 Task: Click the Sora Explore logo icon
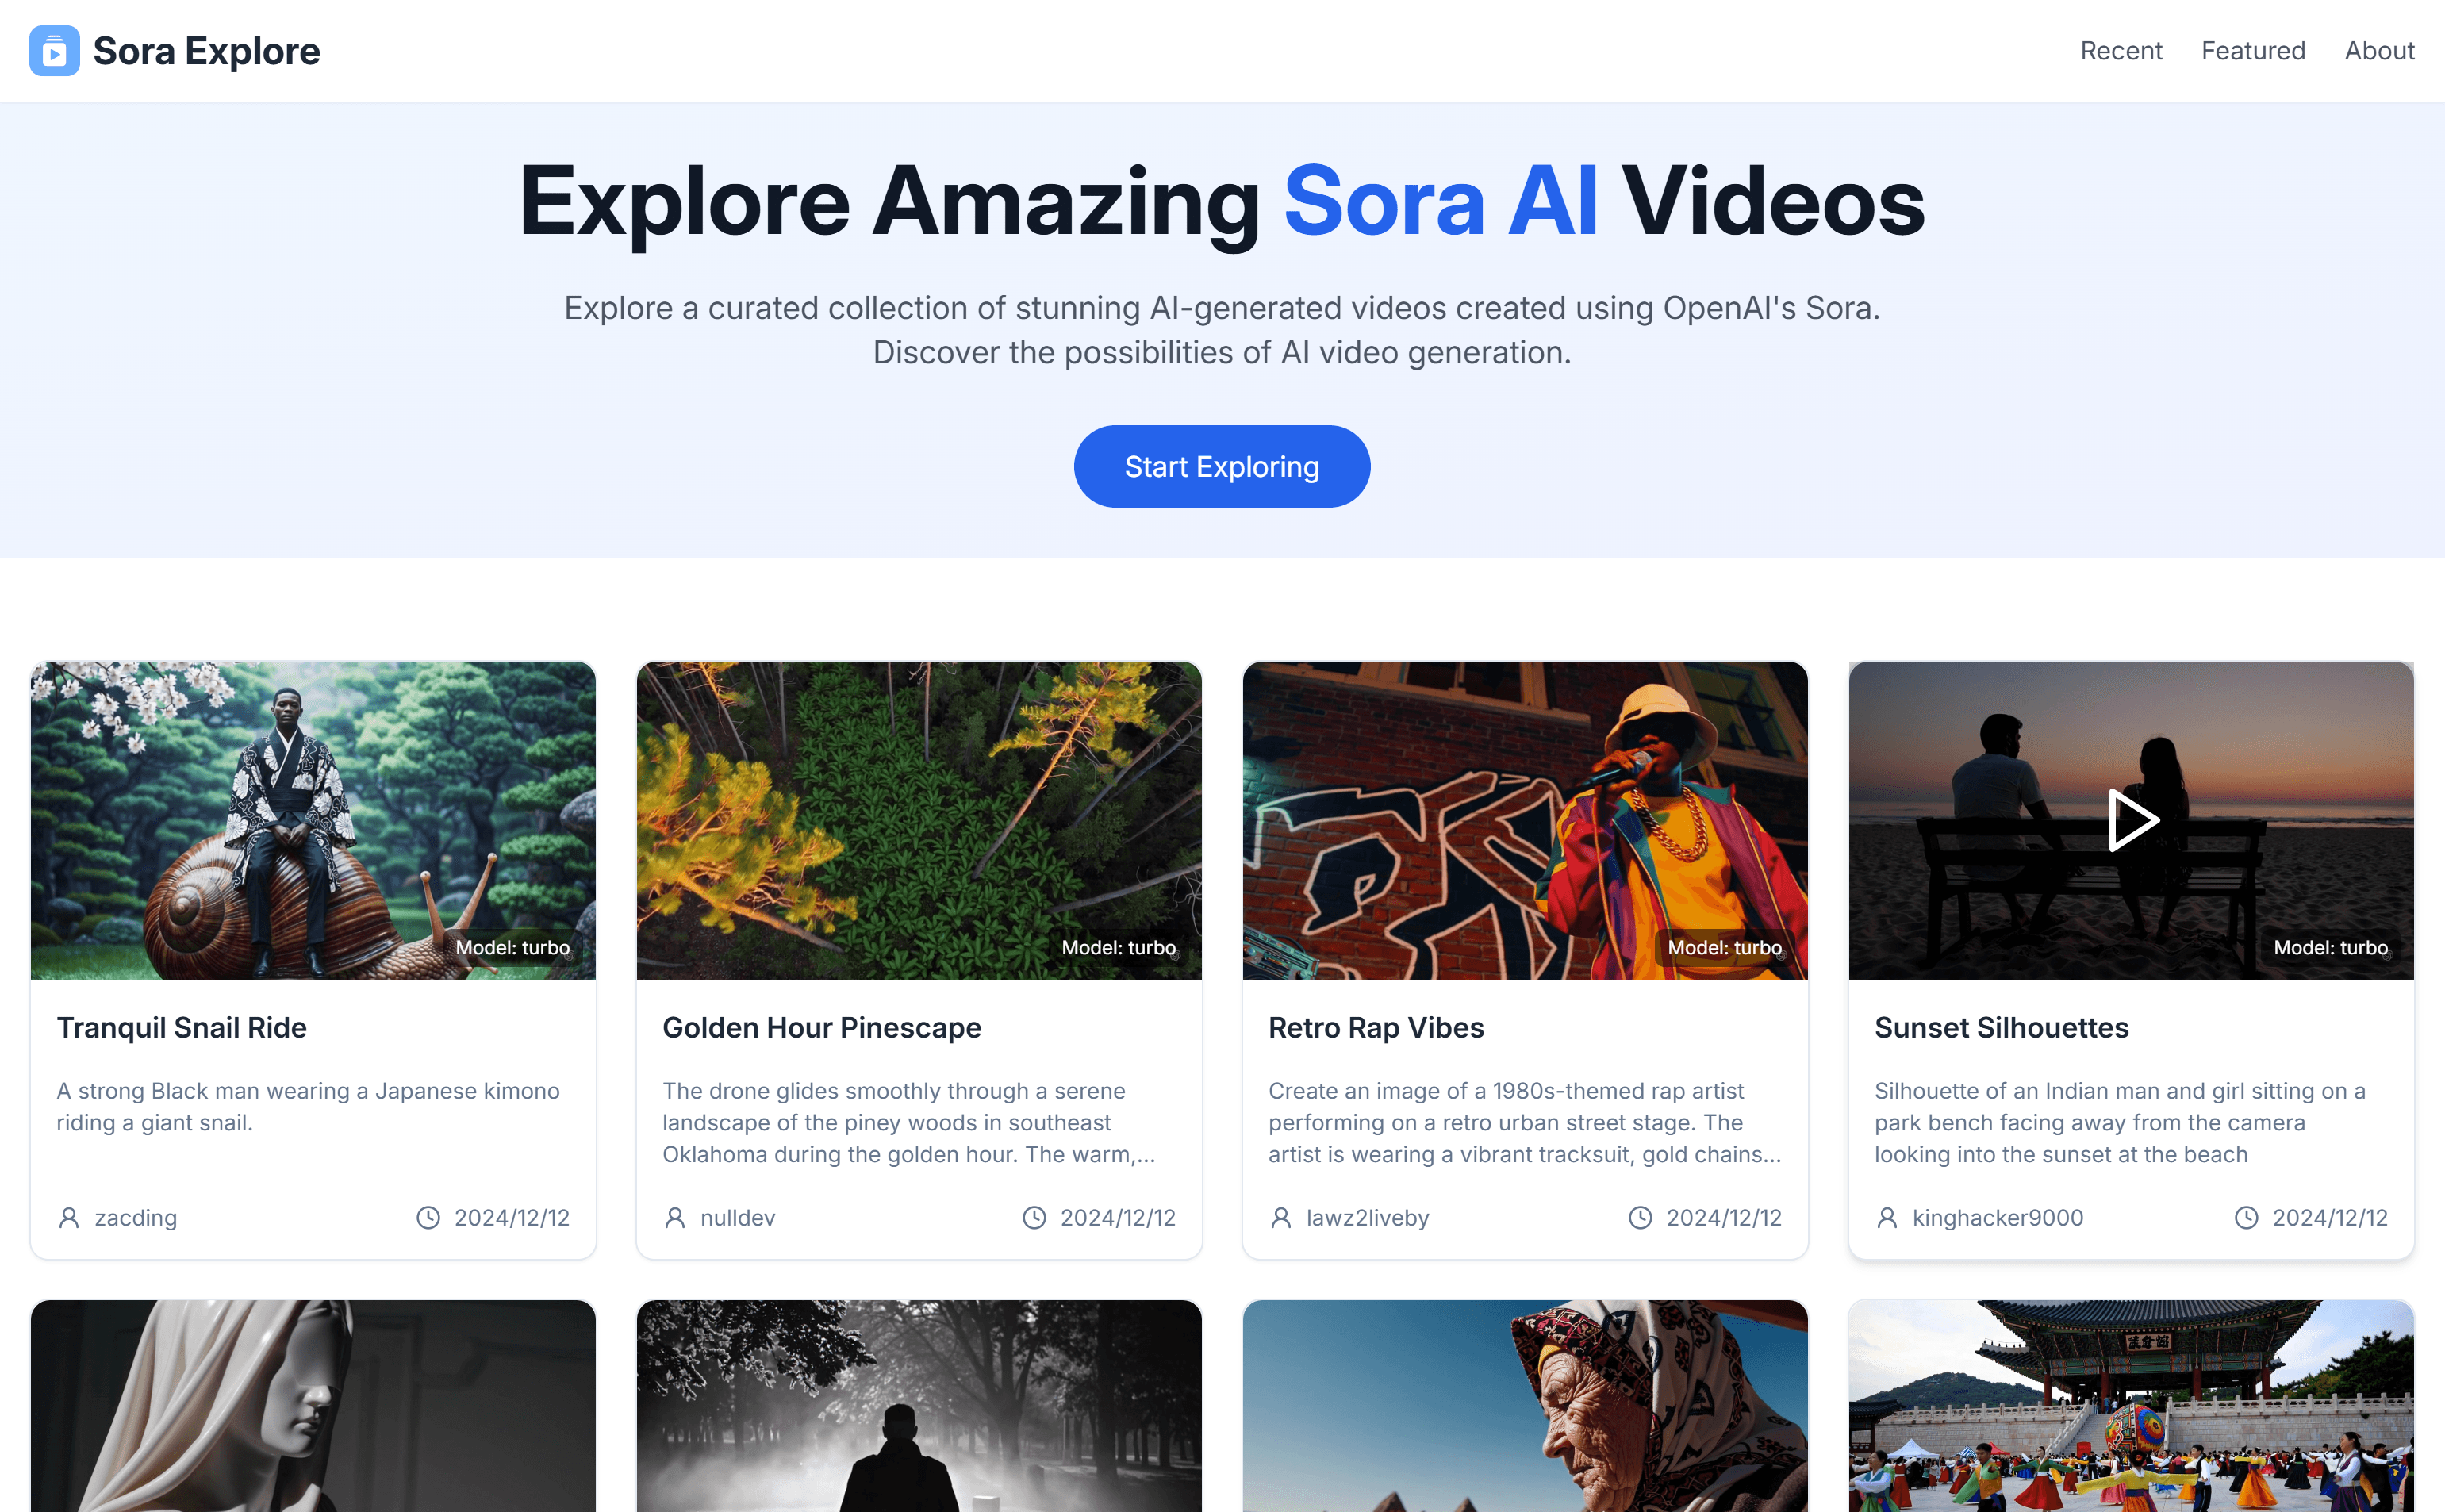pyautogui.click(x=54, y=51)
